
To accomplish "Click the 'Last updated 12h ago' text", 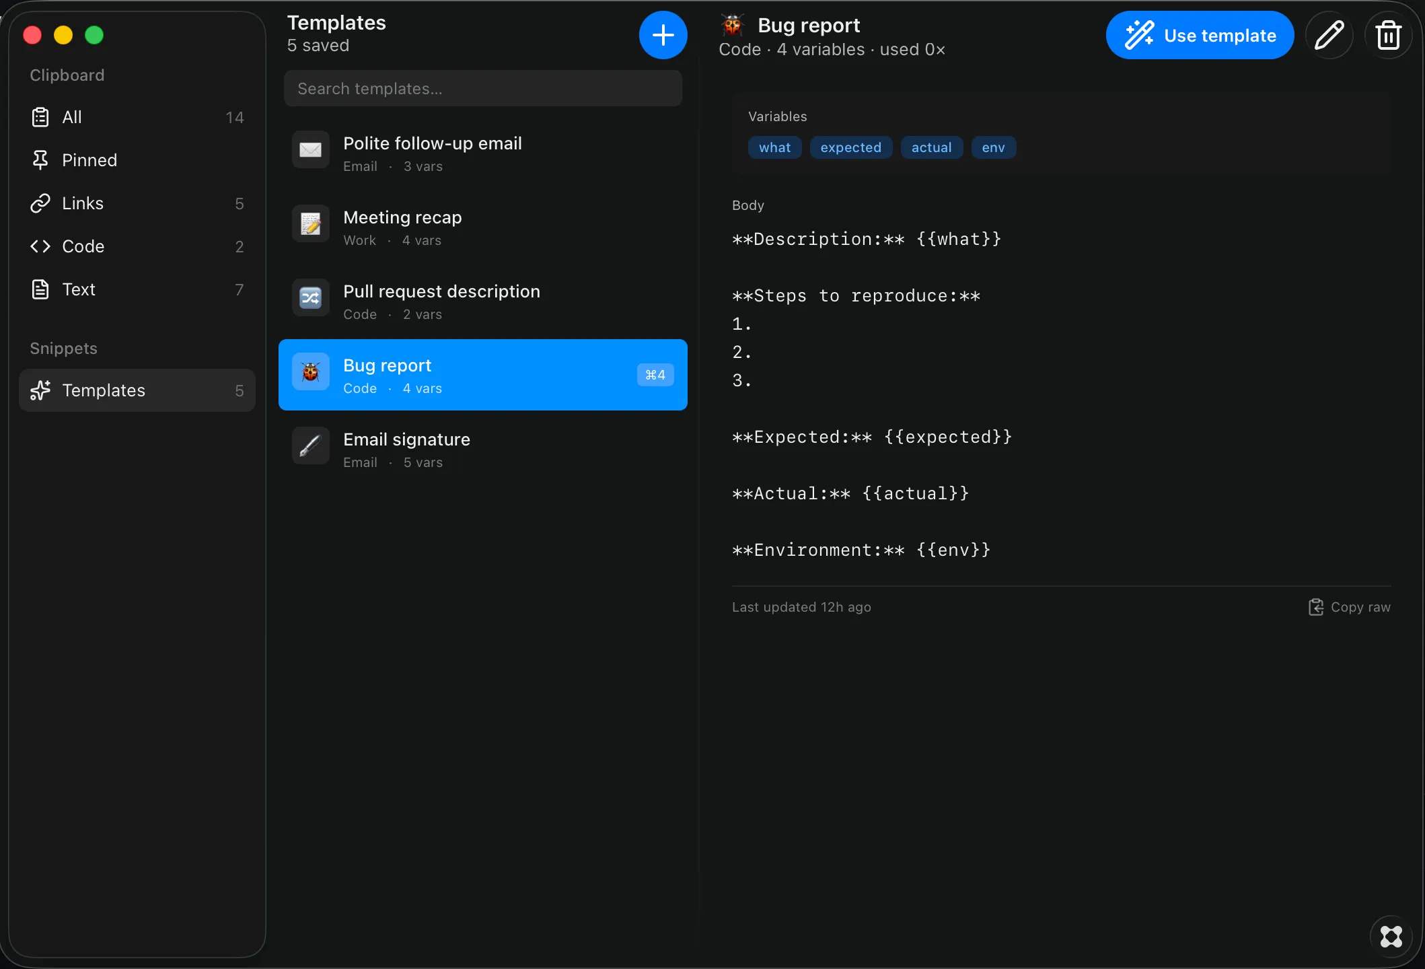I will tap(801, 607).
